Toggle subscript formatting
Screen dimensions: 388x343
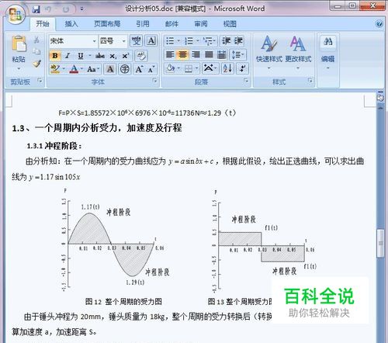pos(113,56)
